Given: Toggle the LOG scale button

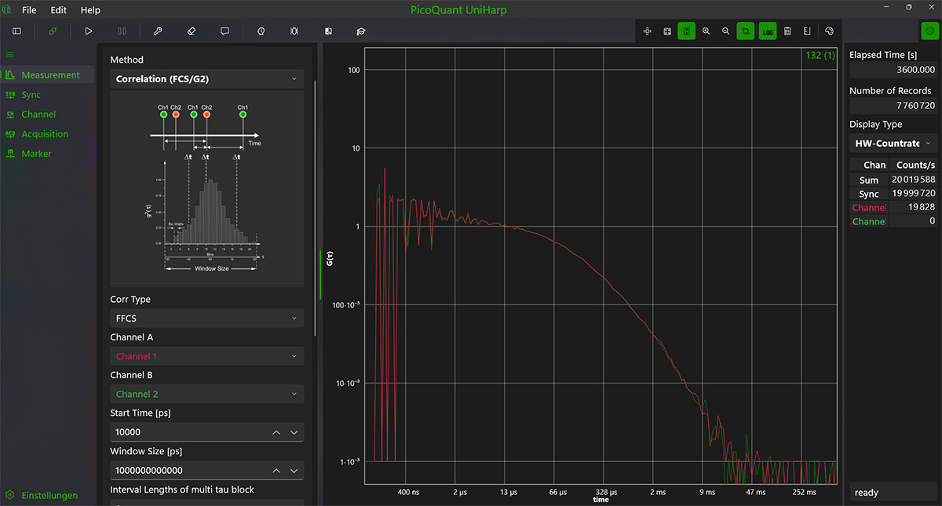Looking at the screenshot, I should pyautogui.click(x=767, y=31).
